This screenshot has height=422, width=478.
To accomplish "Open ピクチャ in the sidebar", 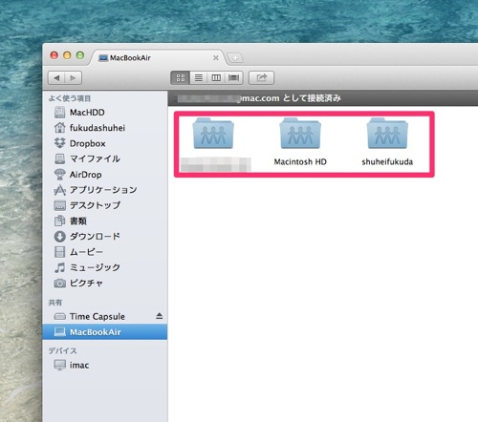I will click(104, 283).
